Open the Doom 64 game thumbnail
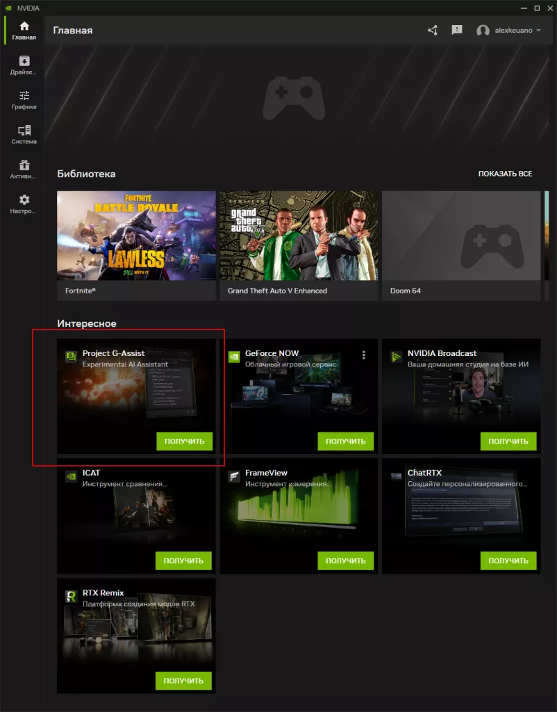The height and width of the screenshot is (712, 557). (461, 236)
